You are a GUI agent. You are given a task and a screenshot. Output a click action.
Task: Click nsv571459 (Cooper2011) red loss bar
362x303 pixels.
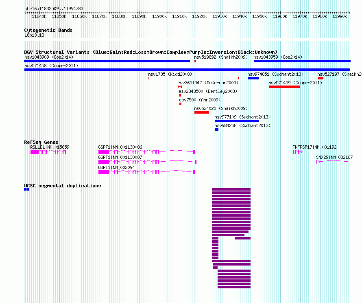click(x=284, y=87)
